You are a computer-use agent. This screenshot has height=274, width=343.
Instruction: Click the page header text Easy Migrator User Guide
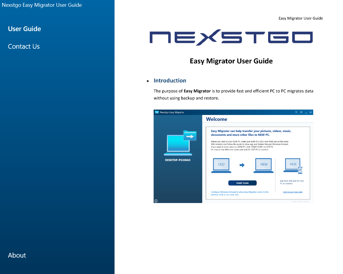coord(301,18)
